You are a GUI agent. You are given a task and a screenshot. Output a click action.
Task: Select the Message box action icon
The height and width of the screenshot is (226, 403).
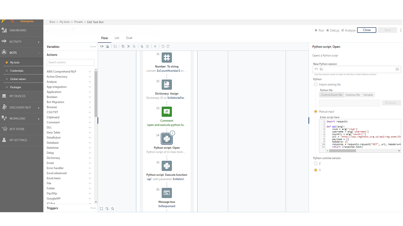coord(167,193)
